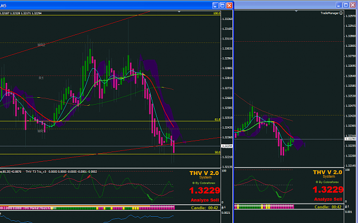Click the 100.0 Fibonacci level label
The image size is (358, 223).
pos(217,13)
